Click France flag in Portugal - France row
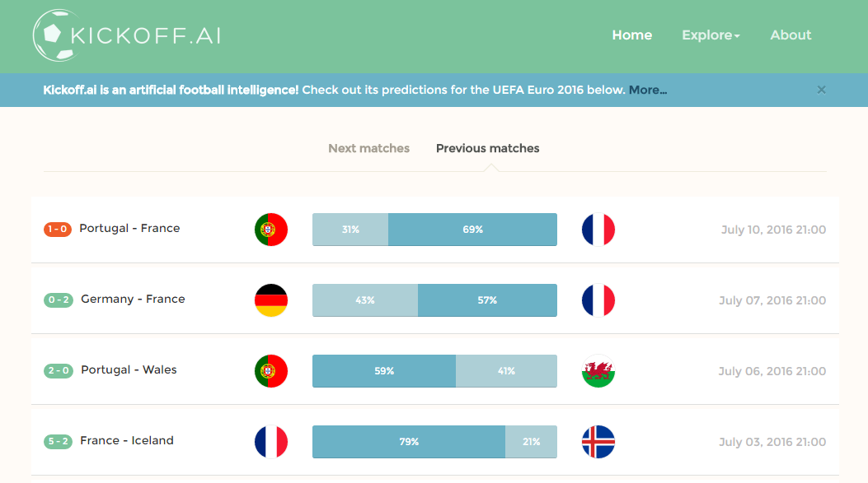 coord(598,230)
